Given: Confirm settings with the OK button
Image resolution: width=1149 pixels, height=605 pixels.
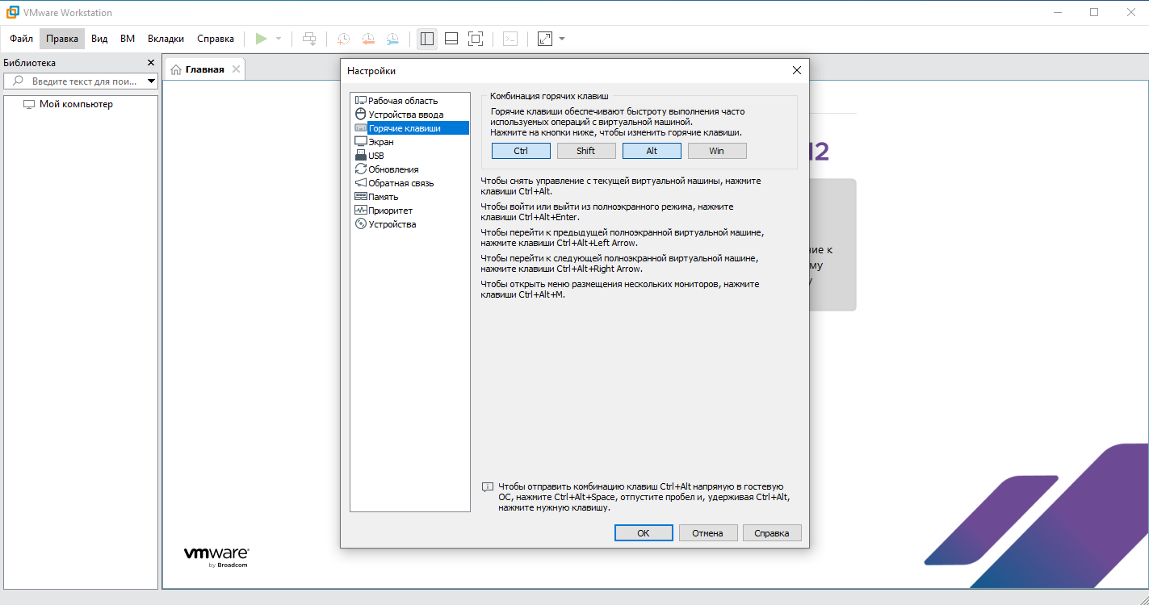Looking at the screenshot, I should 643,533.
